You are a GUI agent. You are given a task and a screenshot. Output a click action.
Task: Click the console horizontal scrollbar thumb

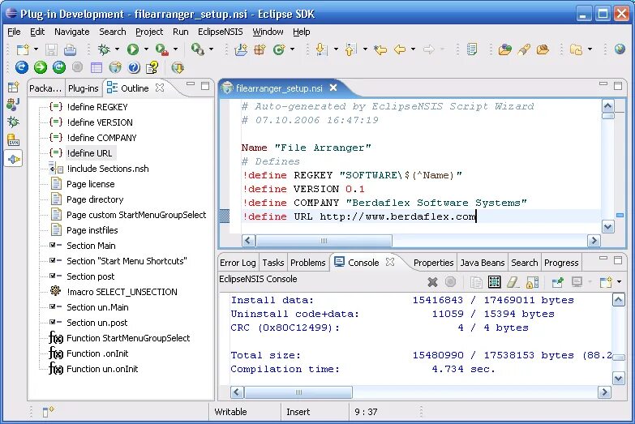298,392
